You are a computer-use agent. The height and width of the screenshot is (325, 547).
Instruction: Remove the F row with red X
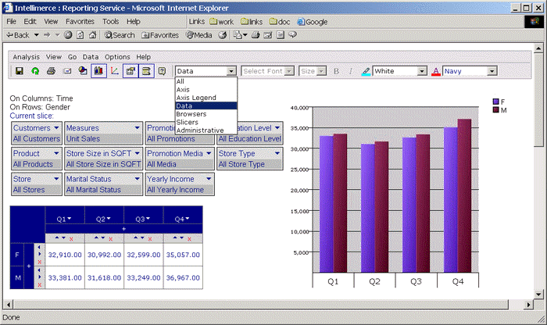pyautogui.click(x=39, y=262)
